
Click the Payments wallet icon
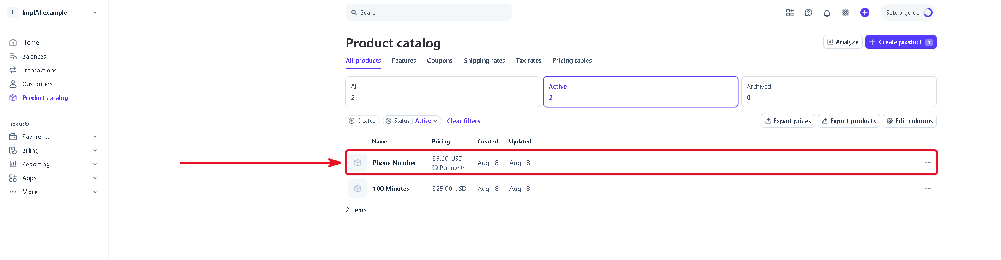(13, 136)
